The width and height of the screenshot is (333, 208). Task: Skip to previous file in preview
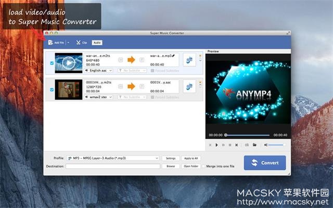(x=210, y=145)
